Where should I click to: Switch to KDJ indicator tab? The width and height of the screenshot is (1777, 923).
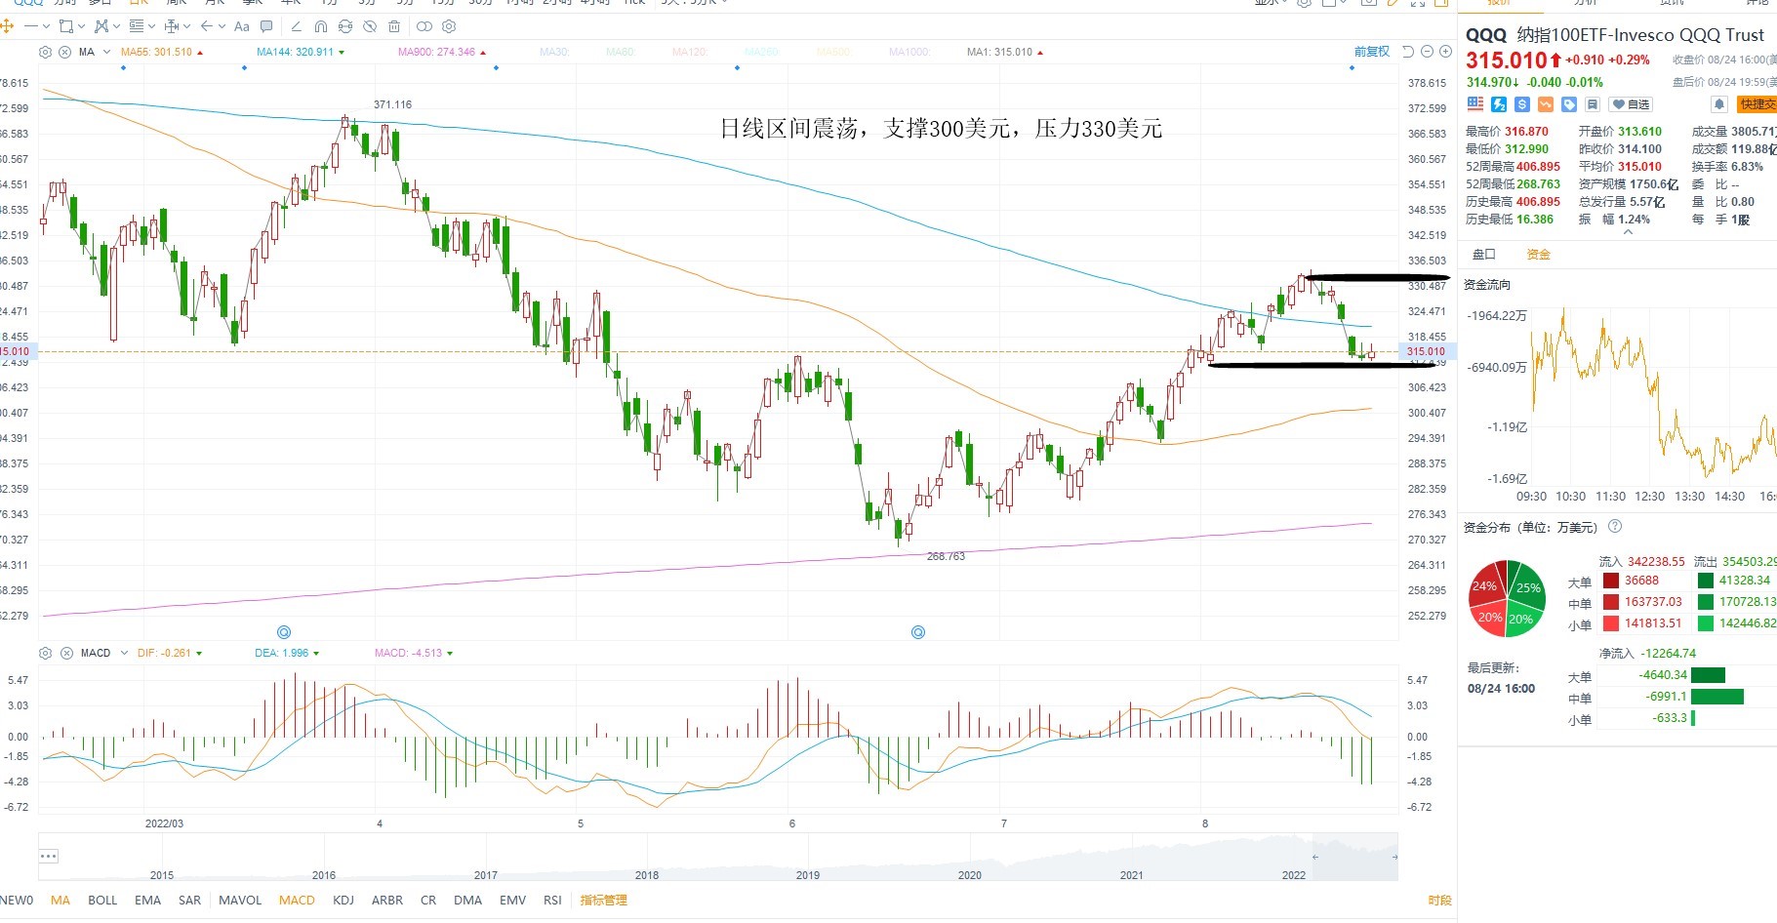pos(343,901)
